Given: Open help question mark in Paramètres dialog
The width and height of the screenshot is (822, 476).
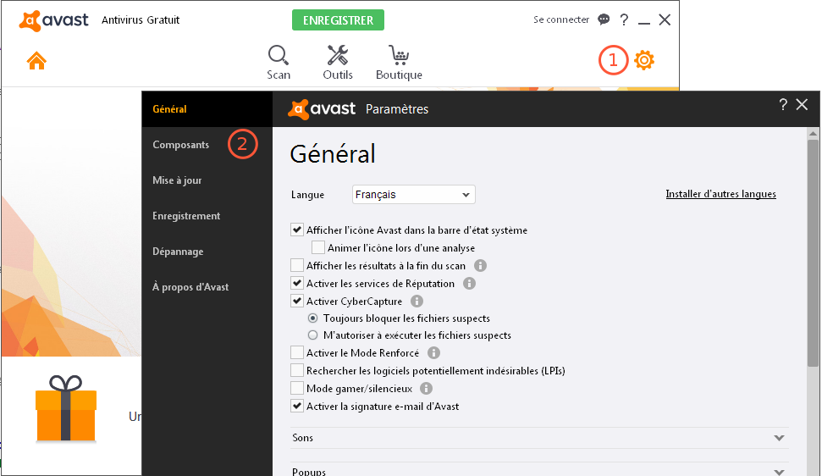Looking at the screenshot, I should pos(783,104).
